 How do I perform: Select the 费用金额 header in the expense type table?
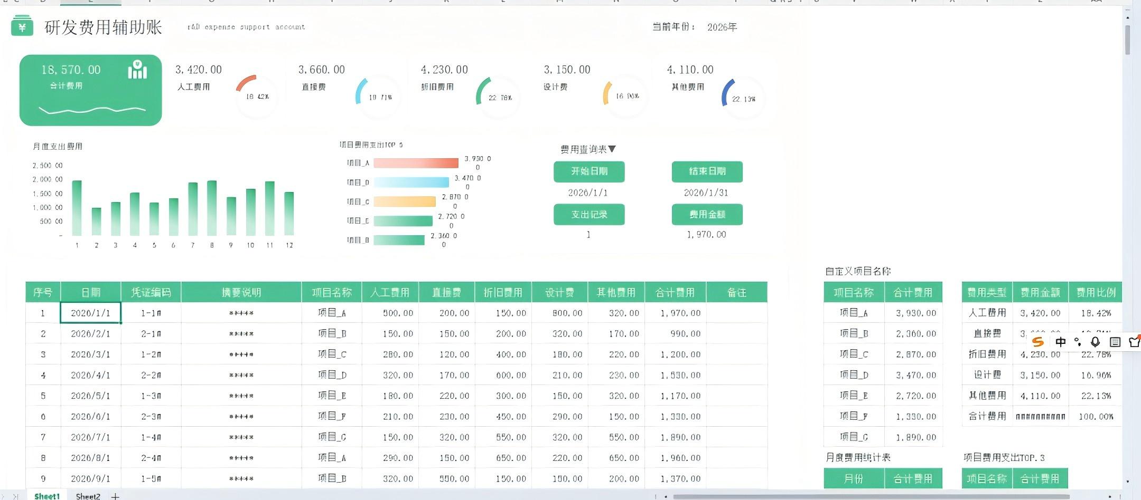(1040, 292)
